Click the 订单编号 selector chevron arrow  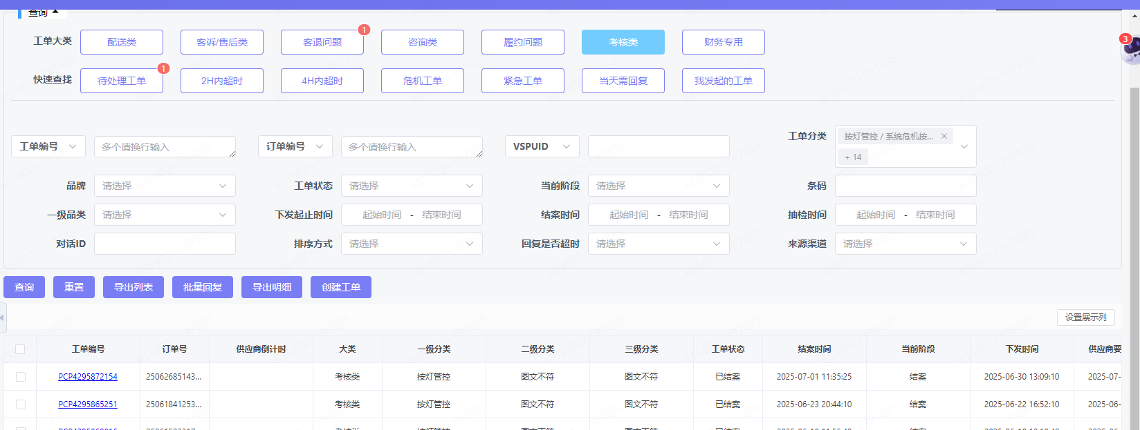click(x=320, y=146)
